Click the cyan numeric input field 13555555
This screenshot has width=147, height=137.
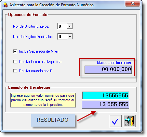coord(105,95)
